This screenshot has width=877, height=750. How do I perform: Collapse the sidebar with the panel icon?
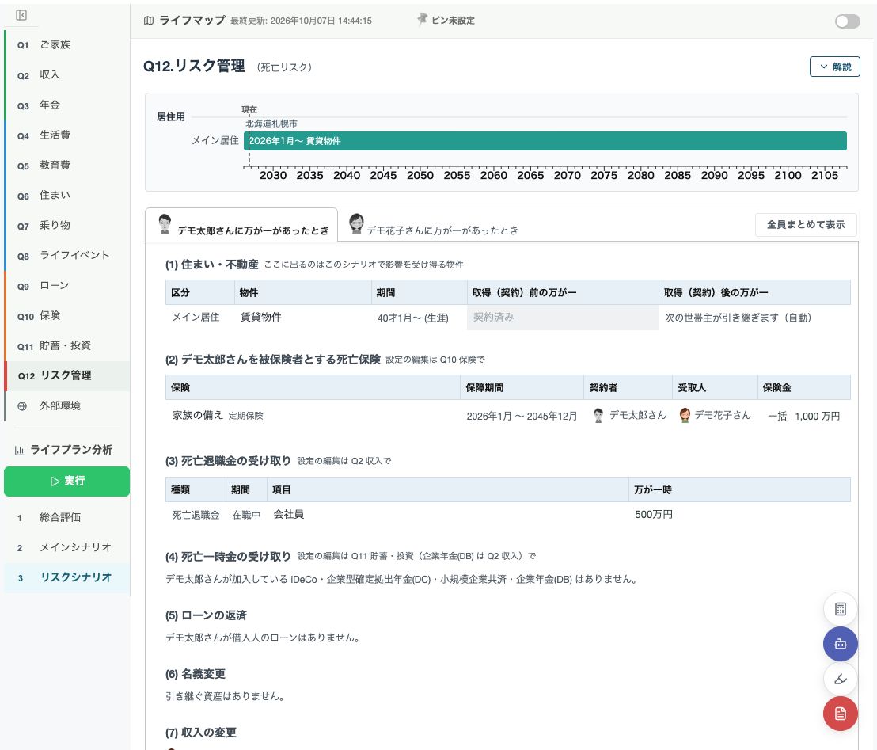click(21, 15)
